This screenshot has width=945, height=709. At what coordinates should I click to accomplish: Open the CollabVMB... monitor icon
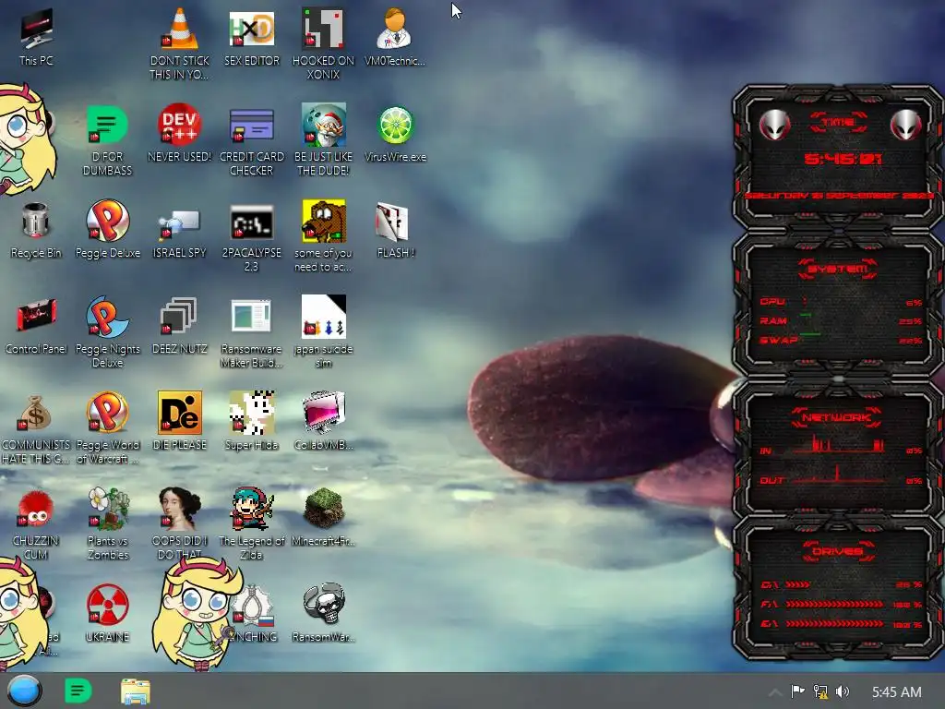click(324, 421)
